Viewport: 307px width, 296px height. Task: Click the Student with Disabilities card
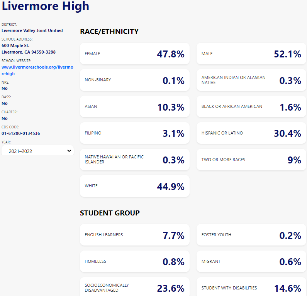(251, 288)
